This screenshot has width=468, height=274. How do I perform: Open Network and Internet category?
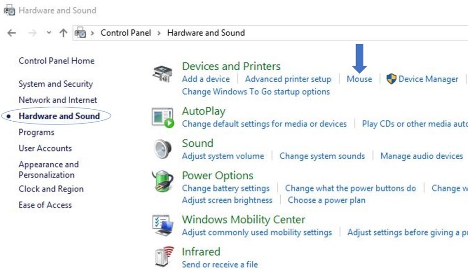pyautogui.click(x=58, y=100)
